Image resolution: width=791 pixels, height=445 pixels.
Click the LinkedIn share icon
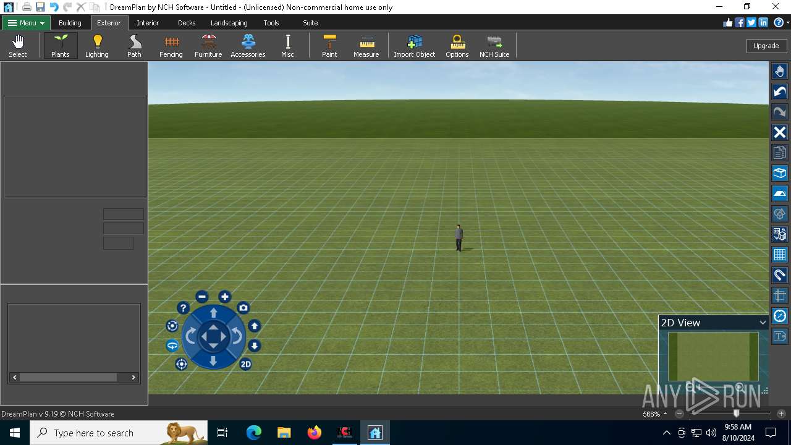coord(763,23)
